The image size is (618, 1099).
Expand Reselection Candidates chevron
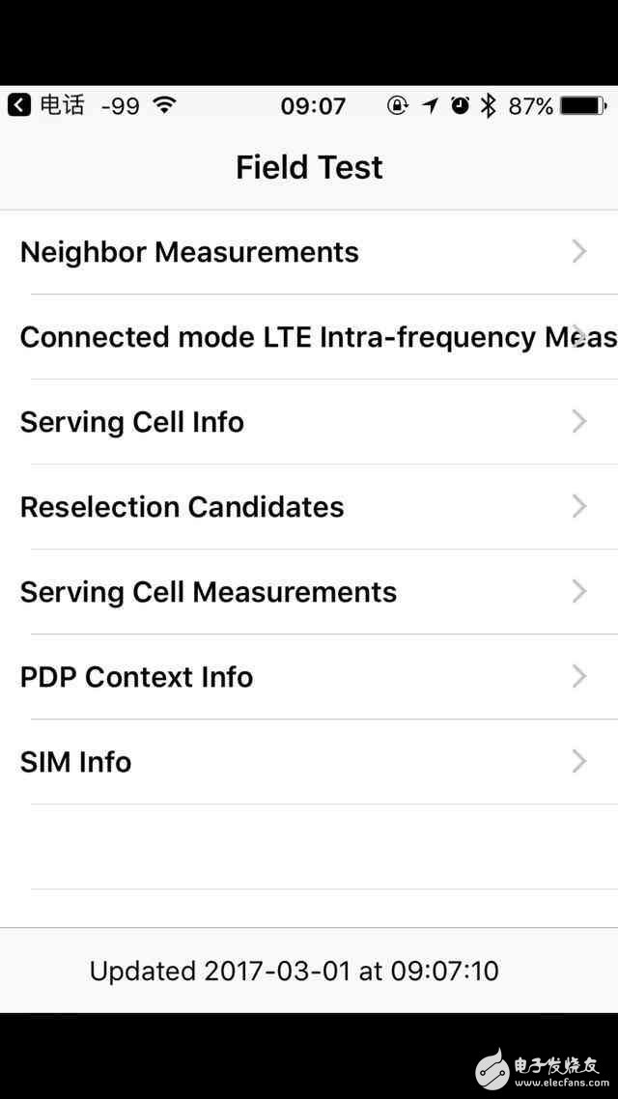[578, 507]
